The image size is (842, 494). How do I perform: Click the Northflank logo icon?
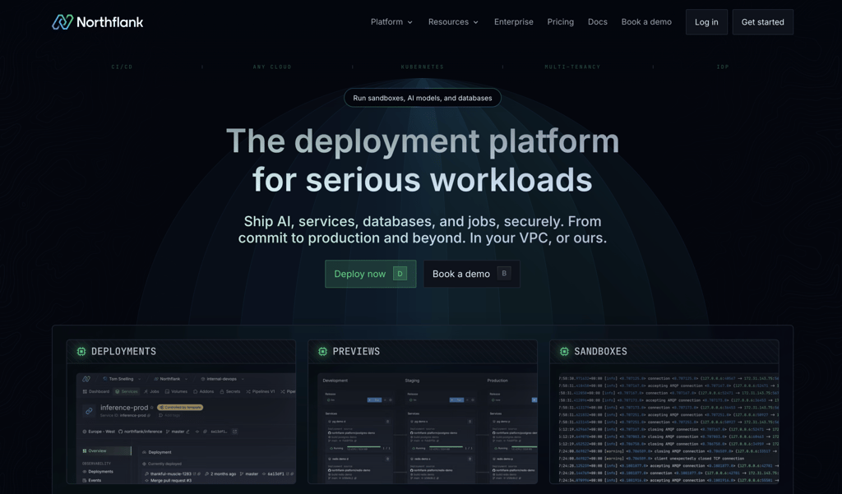point(62,22)
